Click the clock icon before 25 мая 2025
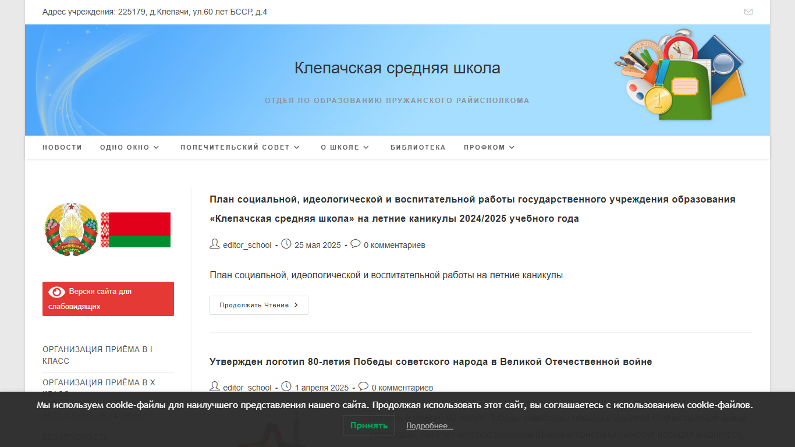 coord(286,244)
